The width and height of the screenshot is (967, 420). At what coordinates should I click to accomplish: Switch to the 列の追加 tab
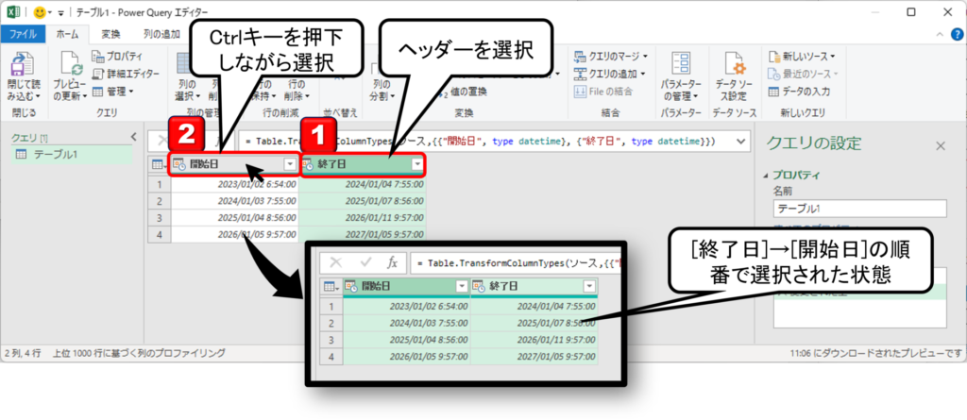tap(161, 34)
